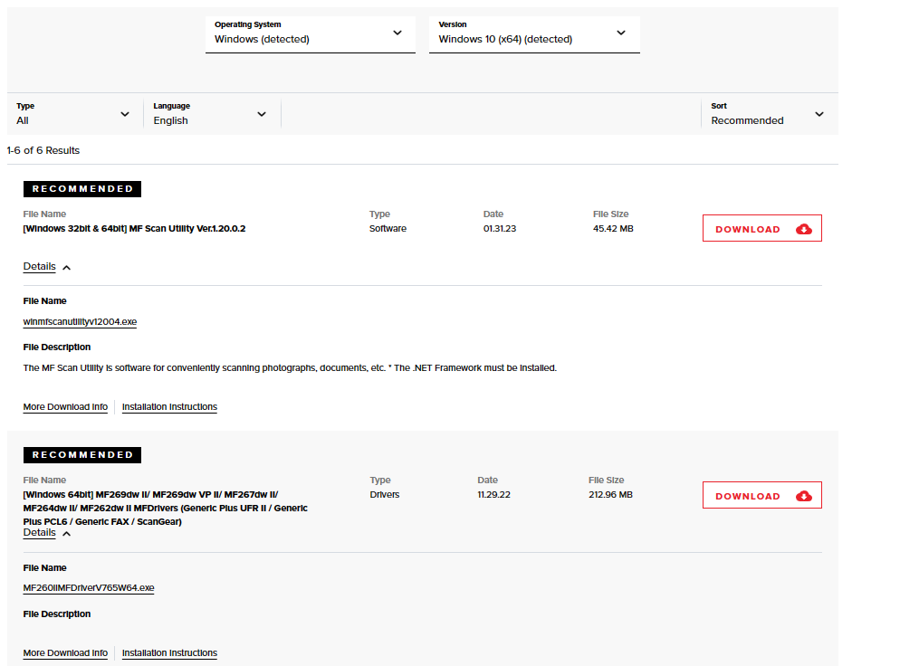
Task: View Installation Instructions for MFDrivers
Action: (169, 653)
